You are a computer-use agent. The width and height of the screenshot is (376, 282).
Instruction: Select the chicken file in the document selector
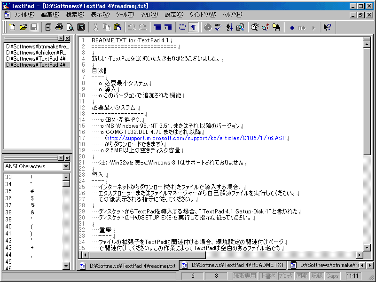point(38,53)
